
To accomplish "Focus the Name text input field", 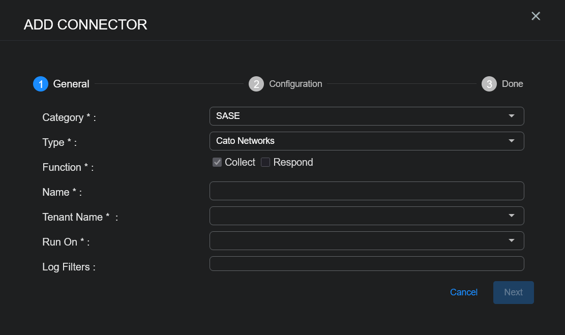I will (367, 191).
